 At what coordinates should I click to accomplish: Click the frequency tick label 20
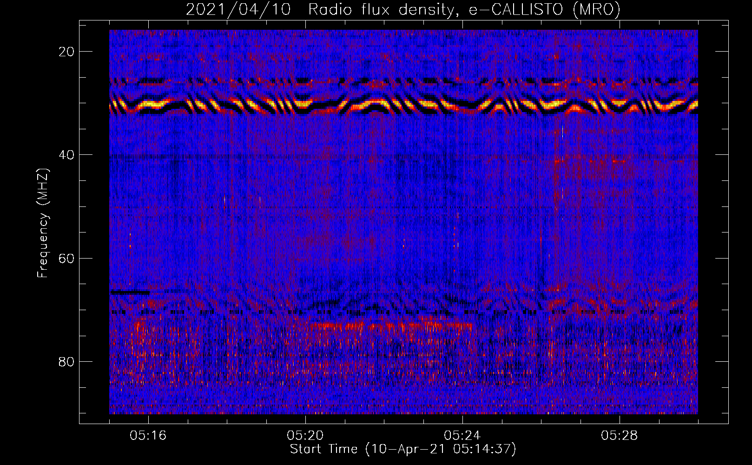[67, 52]
